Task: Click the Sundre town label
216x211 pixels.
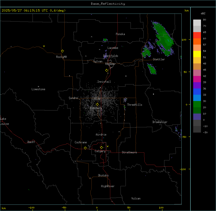Action: [x=73, y=98]
